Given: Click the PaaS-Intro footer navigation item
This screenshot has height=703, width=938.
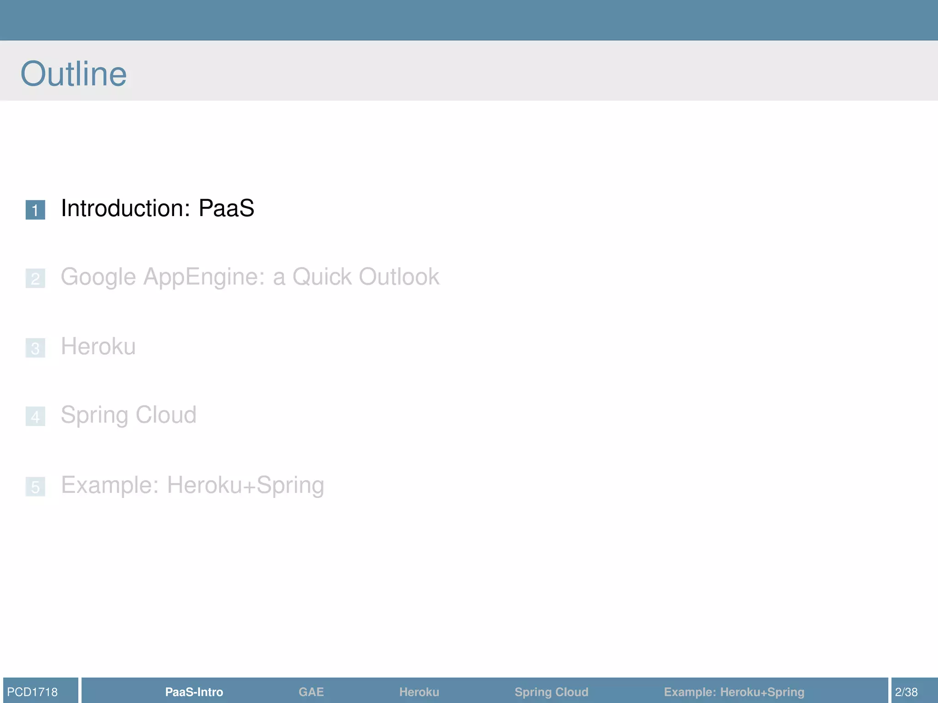Looking at the screenshot, I should 194,692.
